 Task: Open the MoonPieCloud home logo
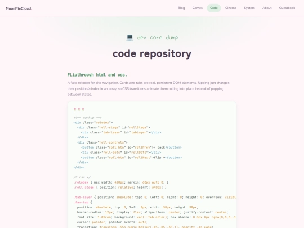[x=19, y=8]
